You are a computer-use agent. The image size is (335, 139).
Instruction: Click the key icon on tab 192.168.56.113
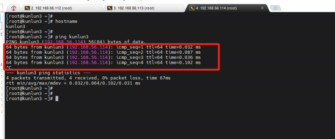109,8
